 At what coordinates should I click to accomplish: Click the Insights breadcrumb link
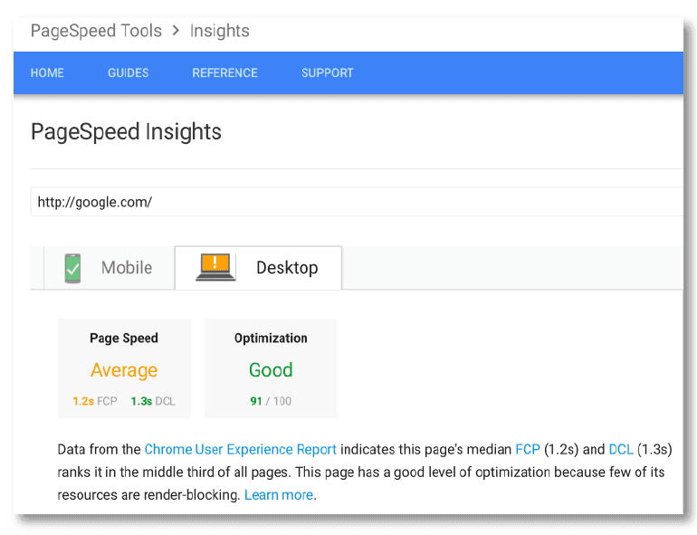(x=219, y=31)
